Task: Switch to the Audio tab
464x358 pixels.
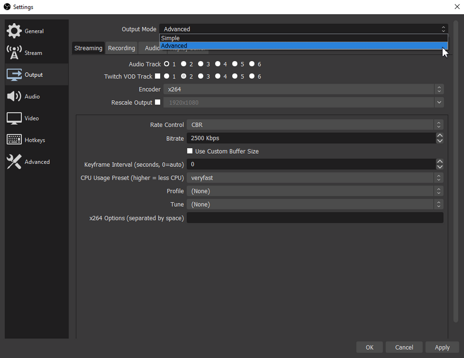Action: tap(152, 48)
